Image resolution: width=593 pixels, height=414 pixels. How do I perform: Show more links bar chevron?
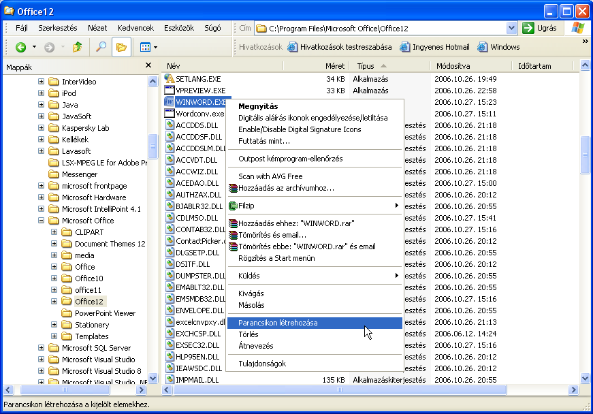point(585,42)
